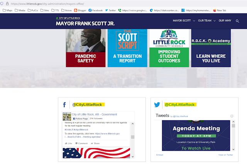This screenshot has width=247, height=165.
Task: Click the Follow Page button
Action: click(x=81, y=119)
